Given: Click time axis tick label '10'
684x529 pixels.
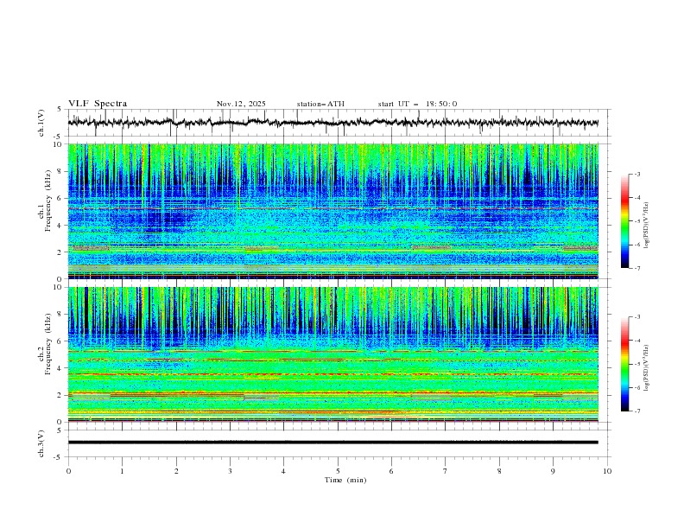Looking at the screenshot, I should pos(607,471).
